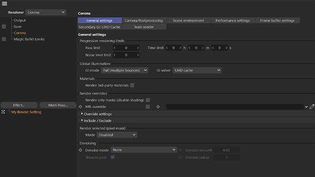Decrease the Time limit minutes value
The image size is (315, 177).
point(189,48)
